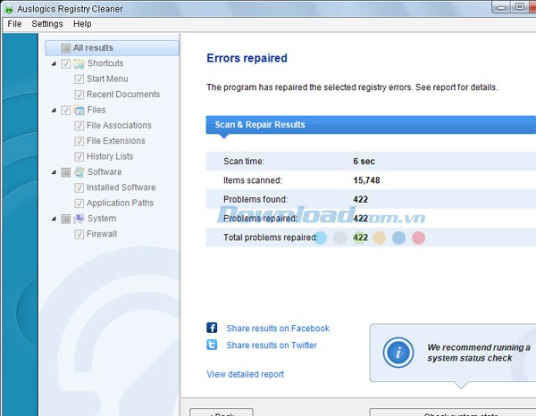This screenshot has width=536, height=416.
Task: Select the All results tree item
Action: (x=112, y=48)
